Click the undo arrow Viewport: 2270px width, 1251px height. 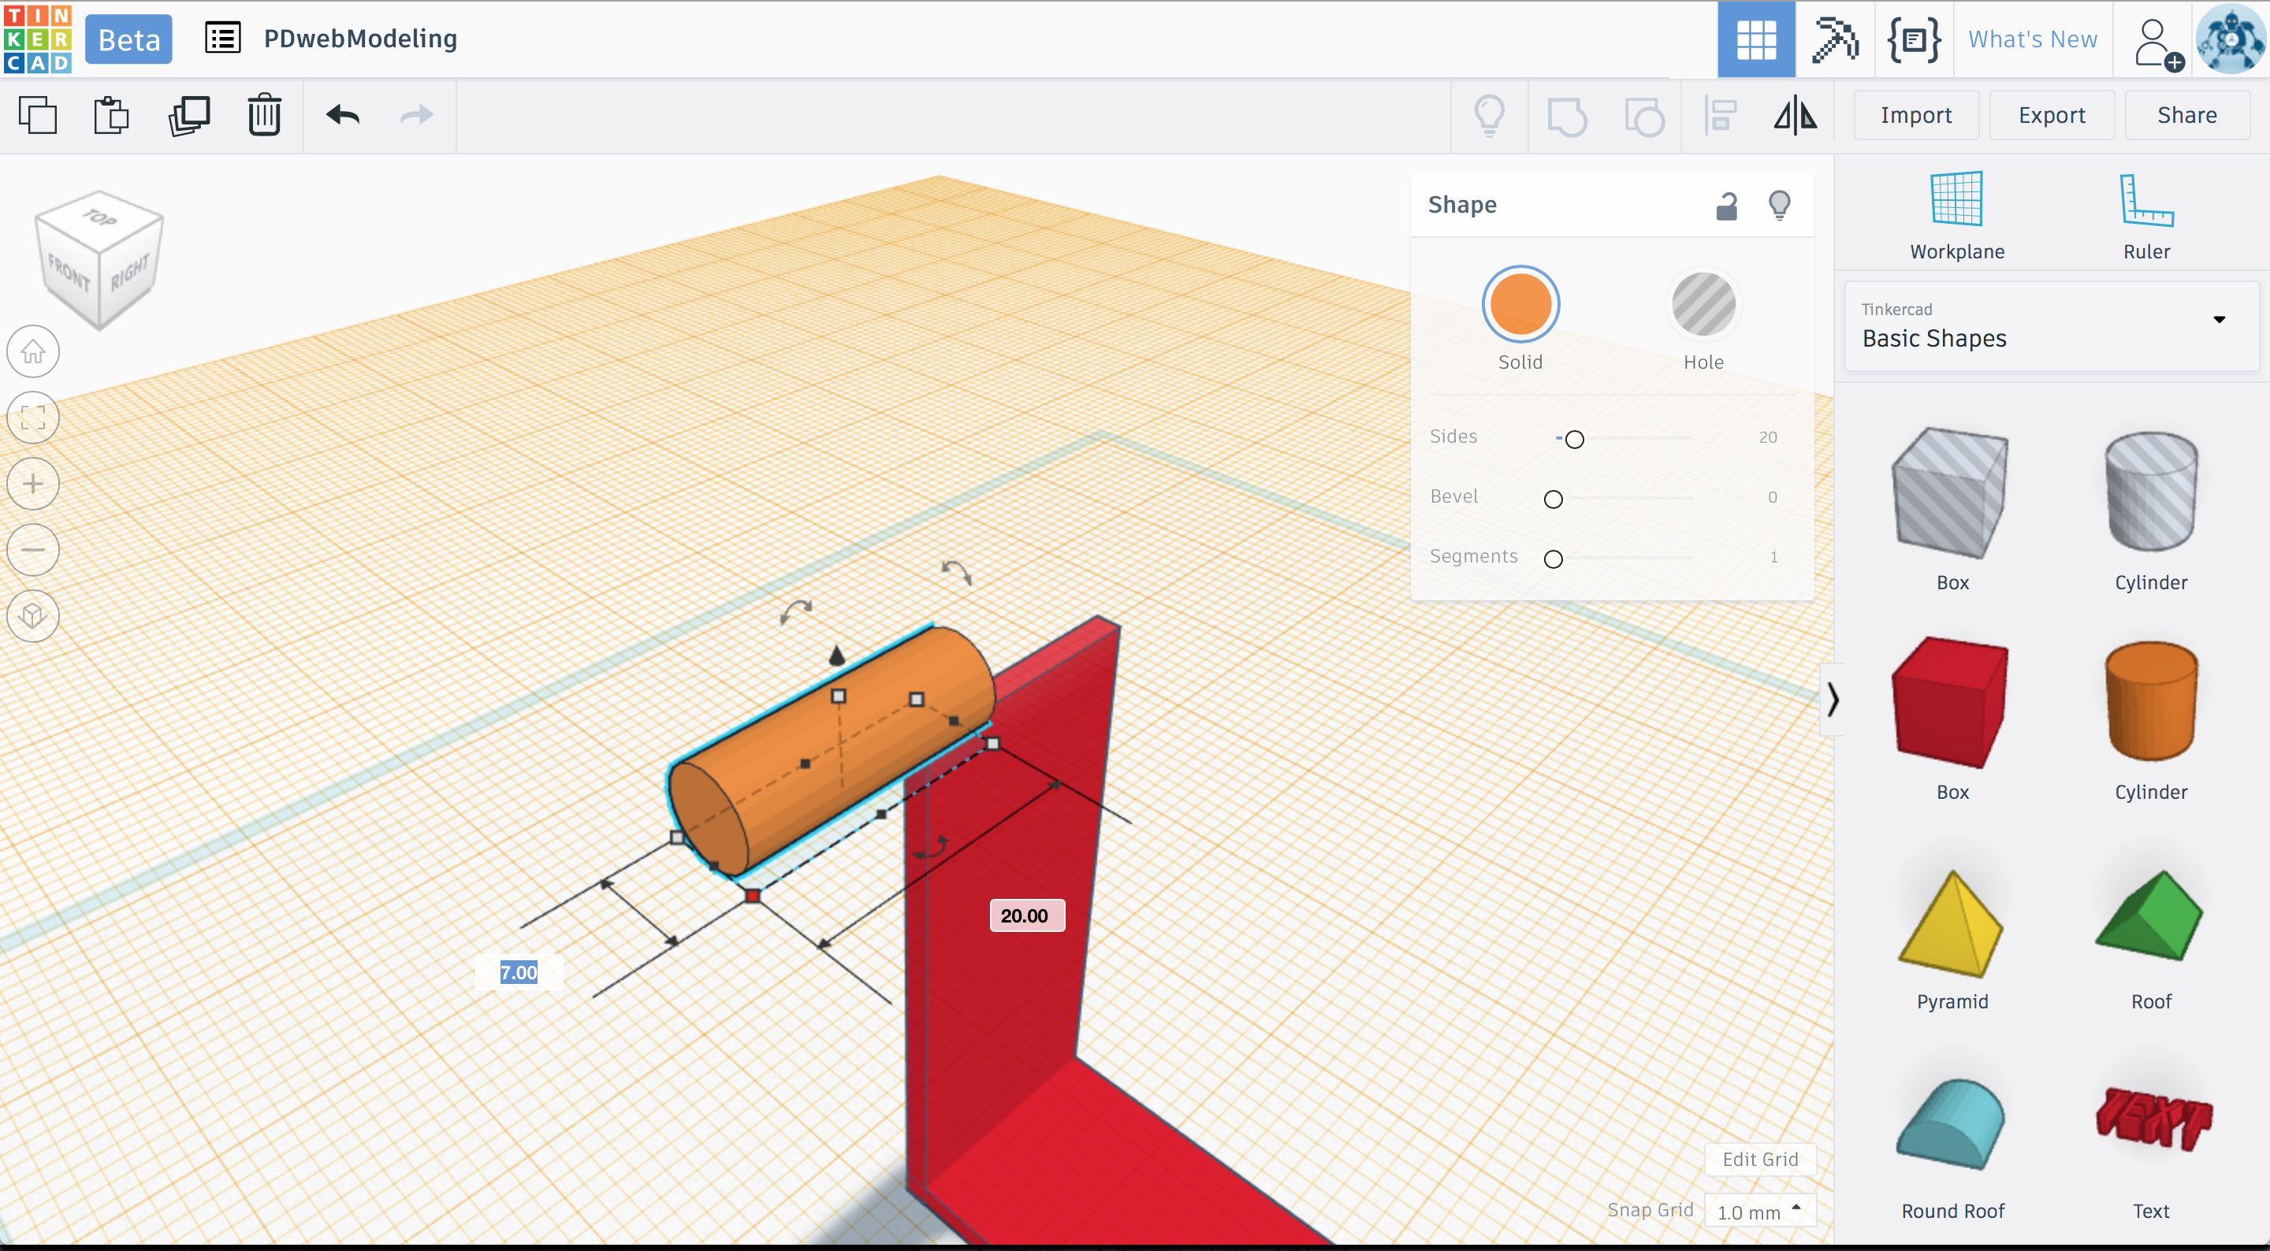click(343, 115)
